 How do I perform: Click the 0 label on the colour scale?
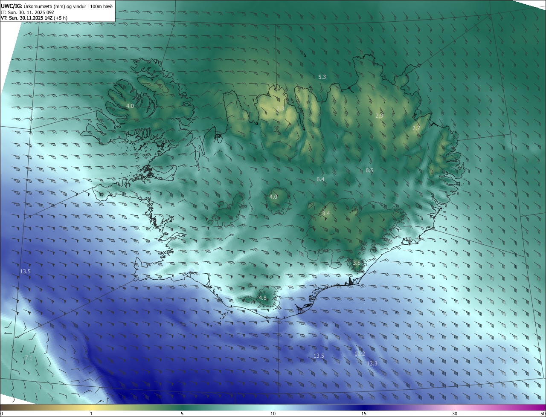coord(2,414)
